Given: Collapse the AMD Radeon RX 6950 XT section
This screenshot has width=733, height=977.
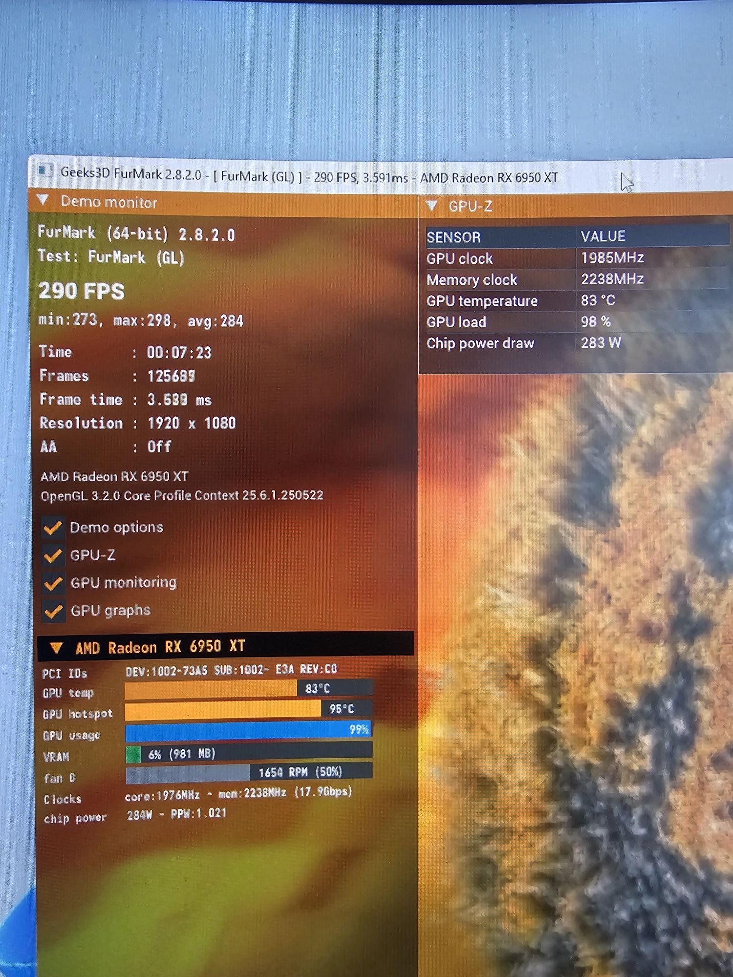Looking at the screenshot, I should click(56, 648).
